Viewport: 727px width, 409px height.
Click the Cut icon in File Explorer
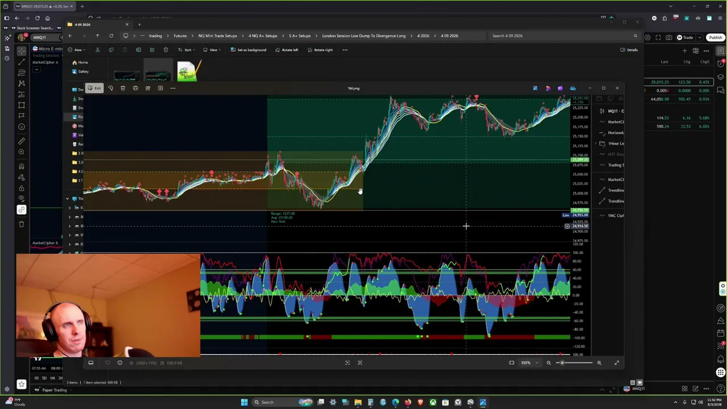[x=97, y=50]
